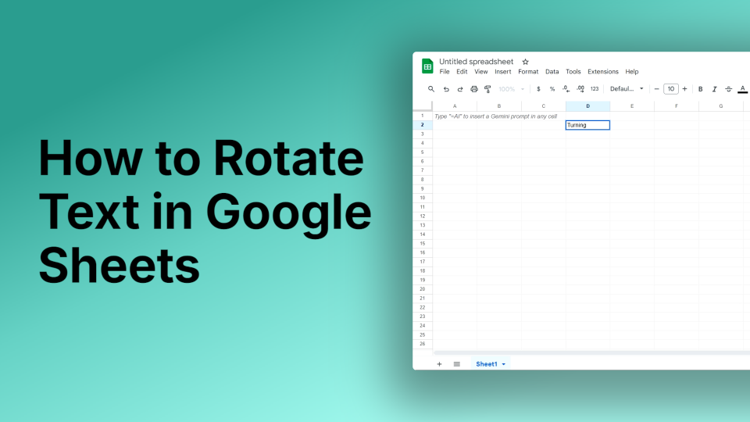The height and width of the screenshot is (422, 750).
Task: Print the spreadsheet
Action: [473, 89]
